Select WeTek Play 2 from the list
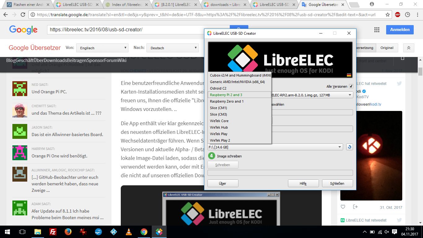The width and height of the screenshot is (423, 238). coord(240,140)
